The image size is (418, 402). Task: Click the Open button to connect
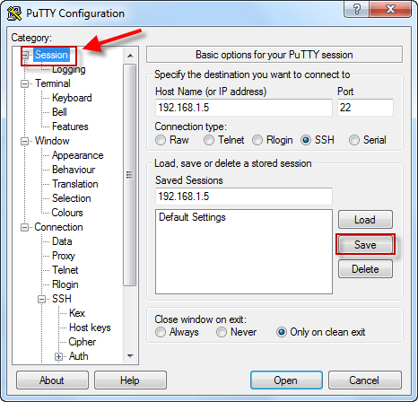click(x=286, y=380)
